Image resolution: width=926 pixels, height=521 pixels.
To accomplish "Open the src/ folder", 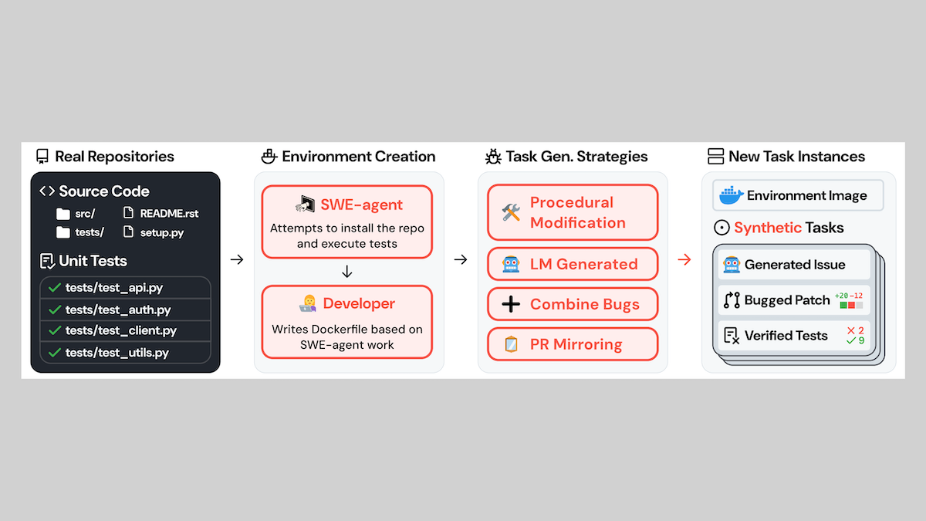I will point(63,214).
